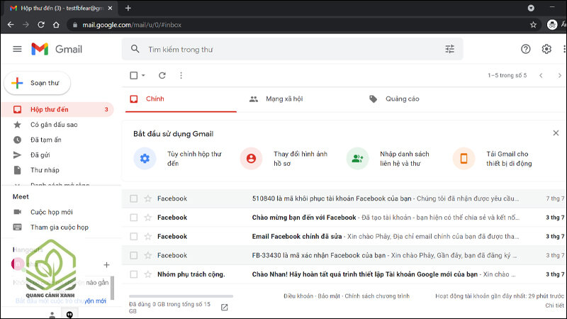Tick checkbox for Chào mừng bạn đến với Facebook
Viewport: 567px width, 319px height.
coord(134,218)
